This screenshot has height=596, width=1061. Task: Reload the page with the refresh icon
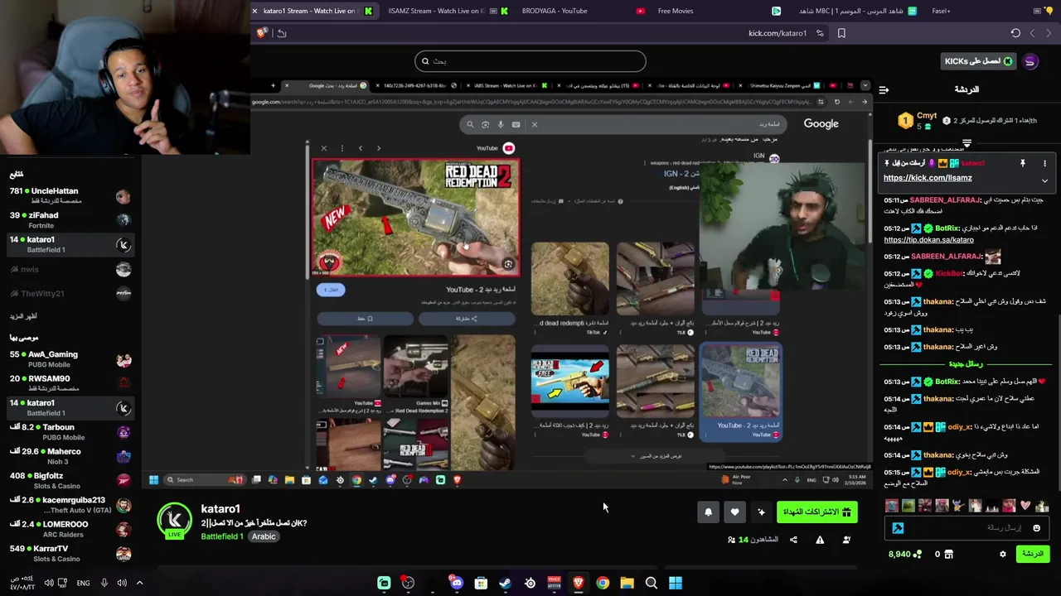(x=1015, y=33)
